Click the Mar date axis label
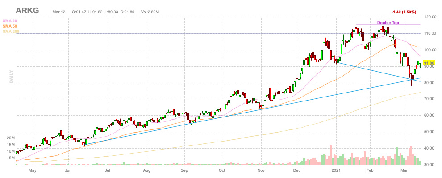The width and height of the screenshot is (442, 178). click(x=404, y=170)
